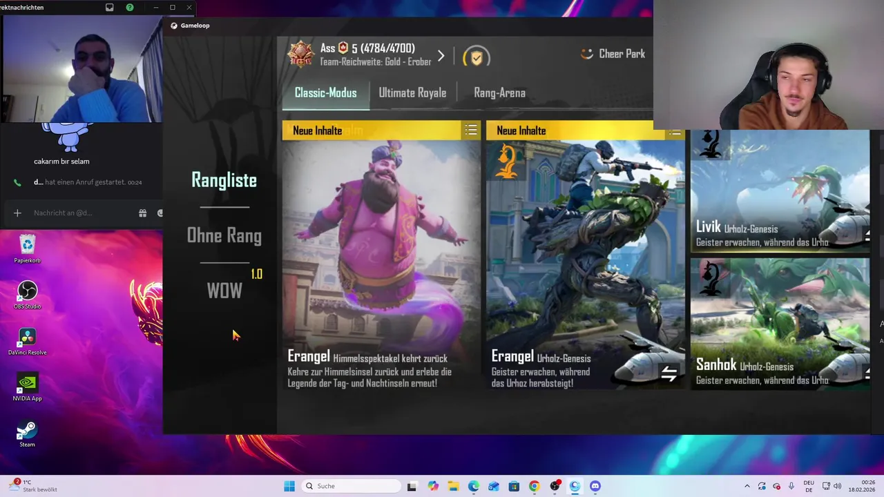
Task: Select the Sanhok Urholz-Genesis map card
Action: (x=780, y=324)
